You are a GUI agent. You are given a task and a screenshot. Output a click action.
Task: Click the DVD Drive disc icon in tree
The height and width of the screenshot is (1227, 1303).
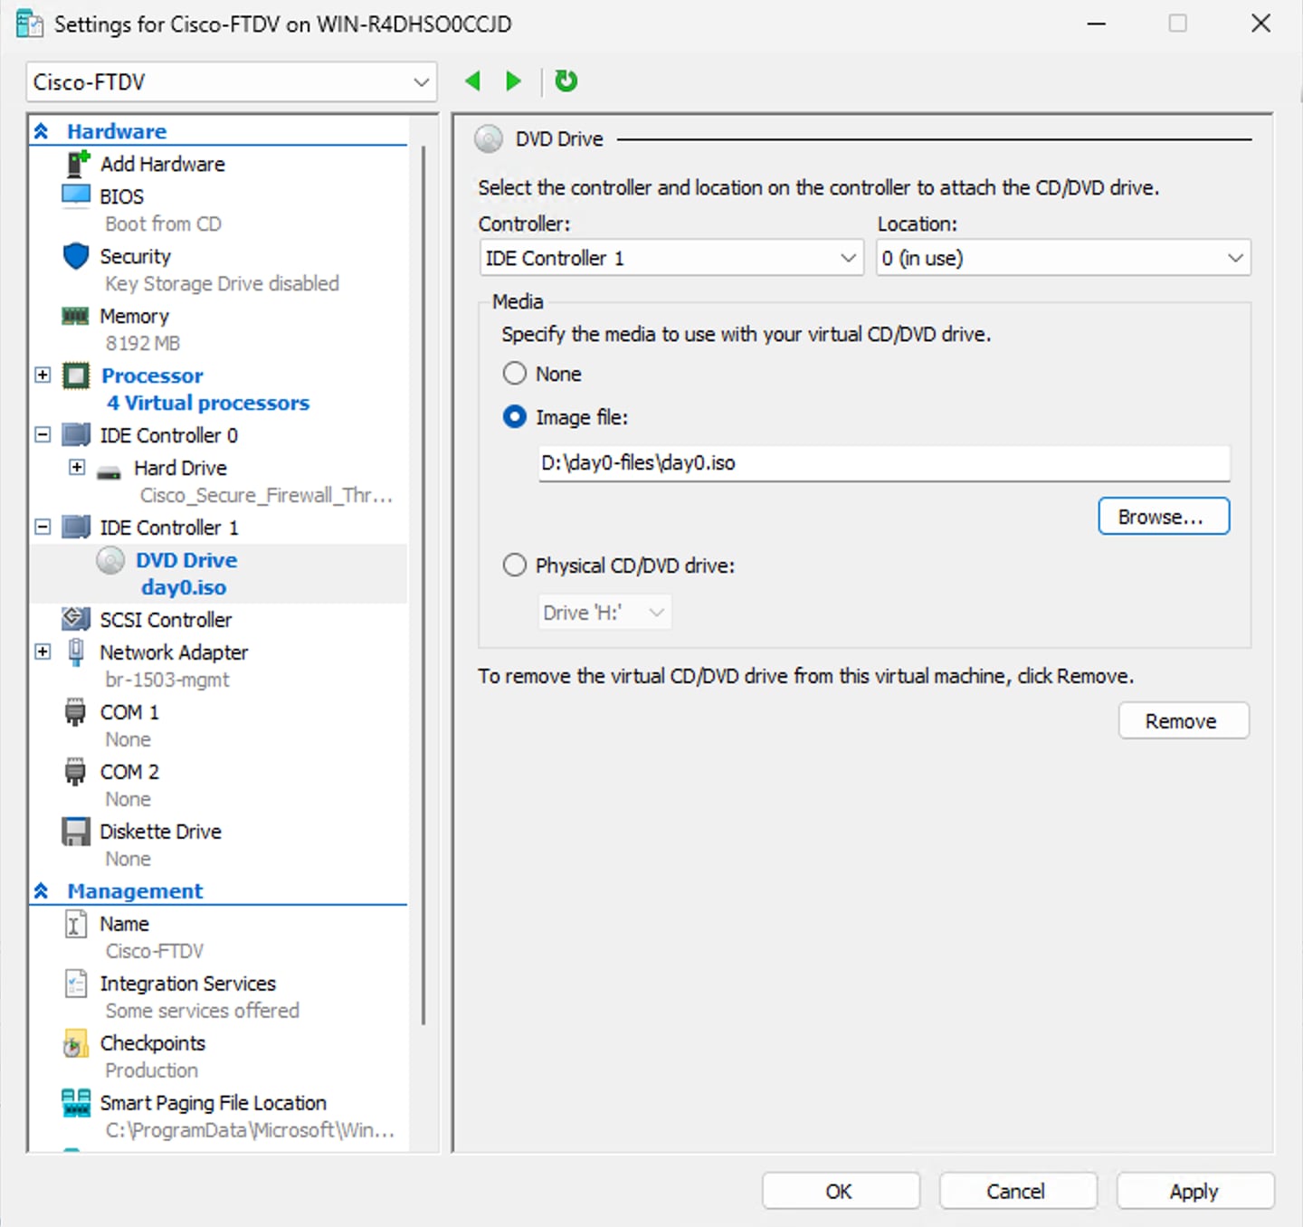click(110, 561)
